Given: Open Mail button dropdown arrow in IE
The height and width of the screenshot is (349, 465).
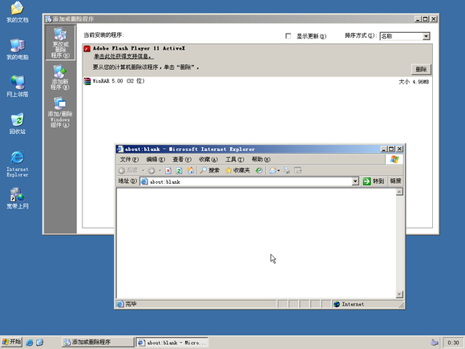Looking at the screenshot, I should click(x=278, y=170).
